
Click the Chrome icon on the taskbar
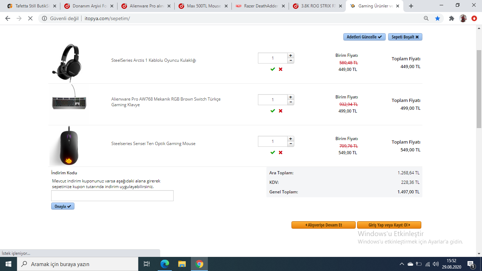(x=199, y=264)
